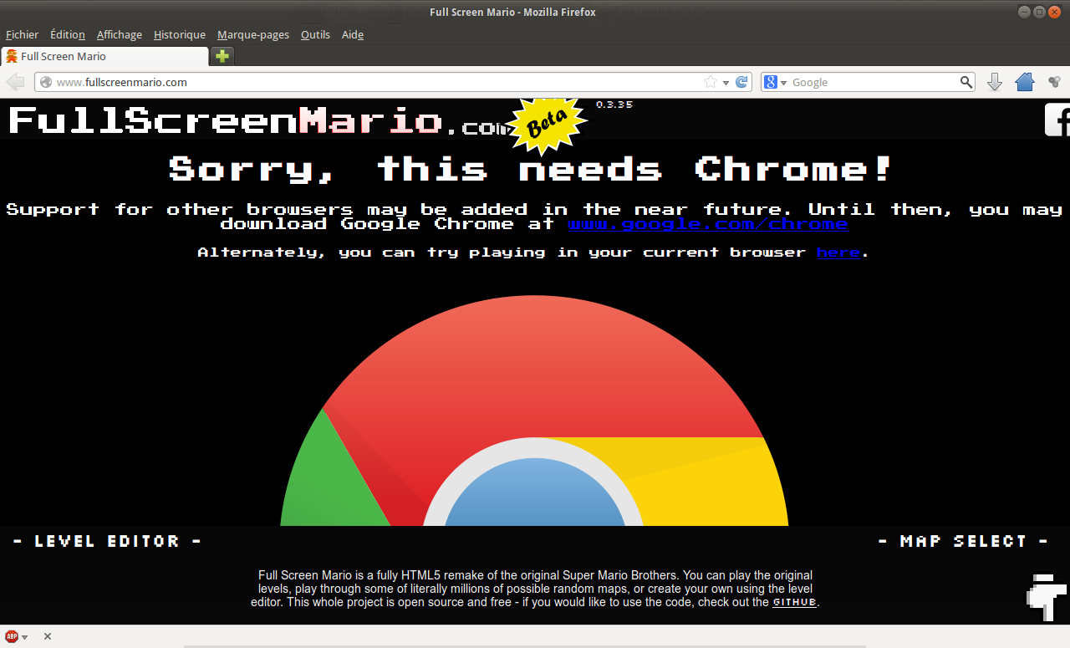Click the Facebook icon at top right

1057,120
